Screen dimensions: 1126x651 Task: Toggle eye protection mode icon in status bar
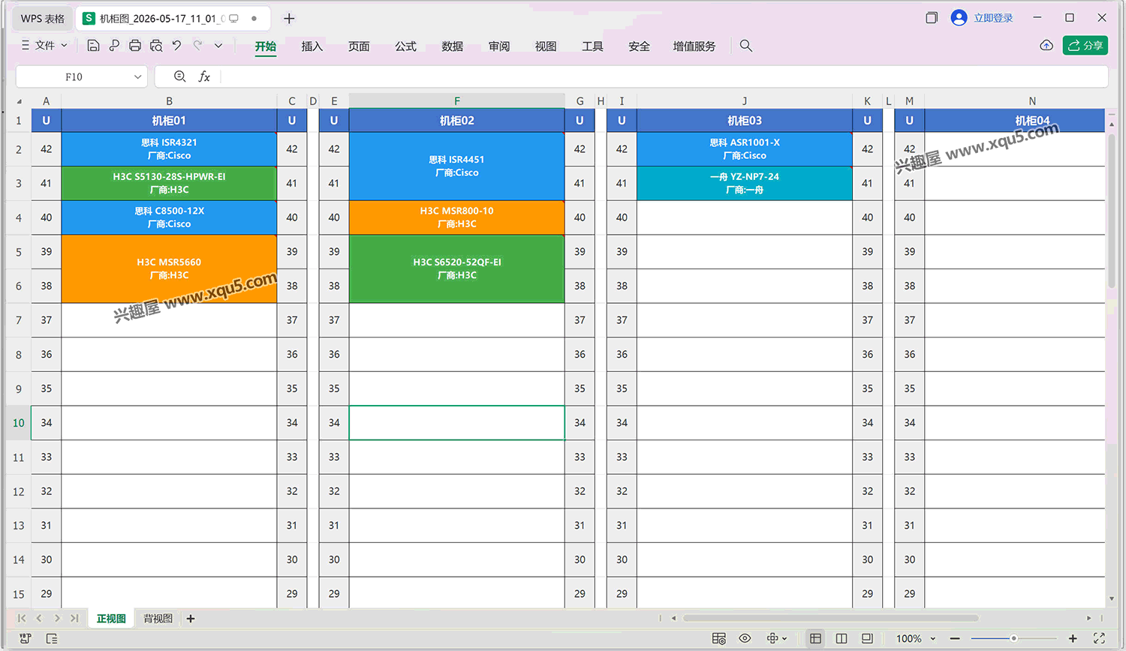coord(745,638)
